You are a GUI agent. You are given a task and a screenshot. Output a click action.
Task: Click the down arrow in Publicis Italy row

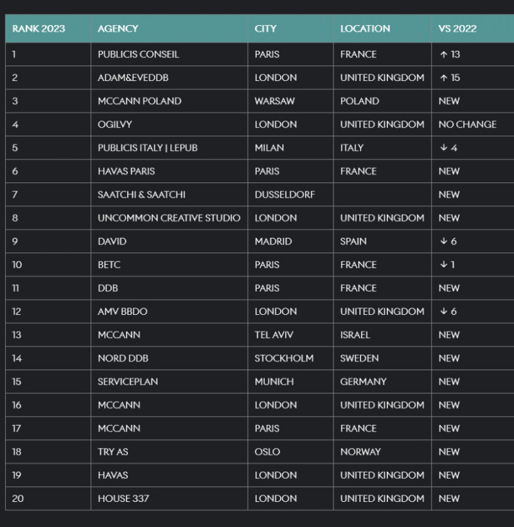pyautogui.click(x=443, y=148)
